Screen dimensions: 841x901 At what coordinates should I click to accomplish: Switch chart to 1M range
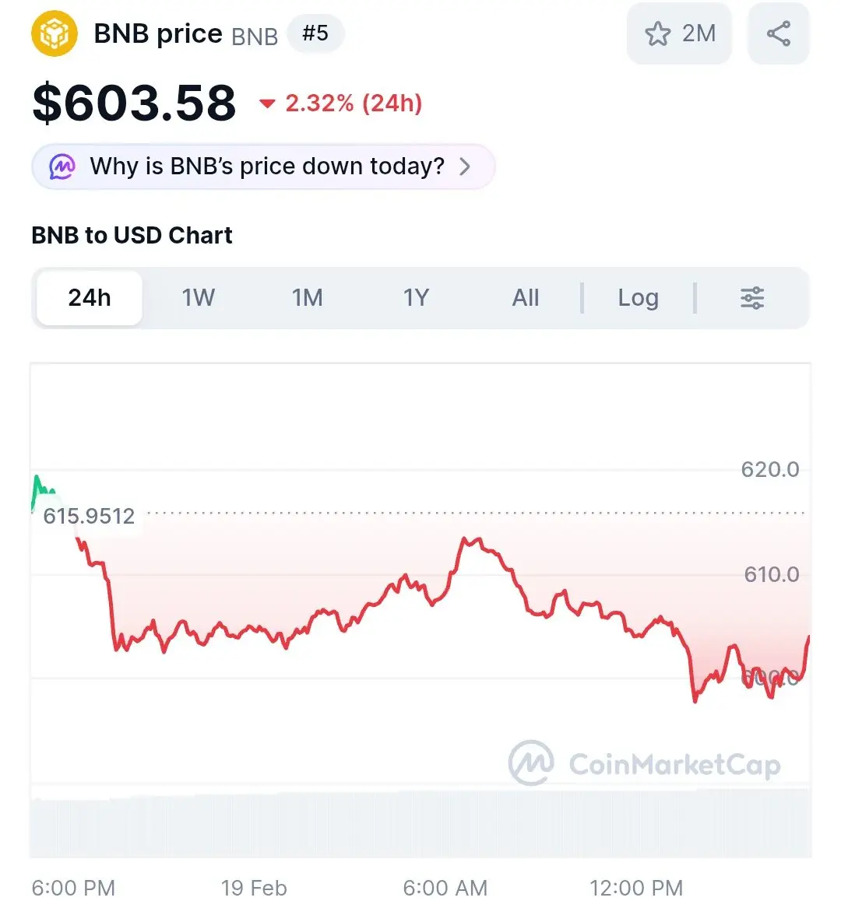click(307, 298)
